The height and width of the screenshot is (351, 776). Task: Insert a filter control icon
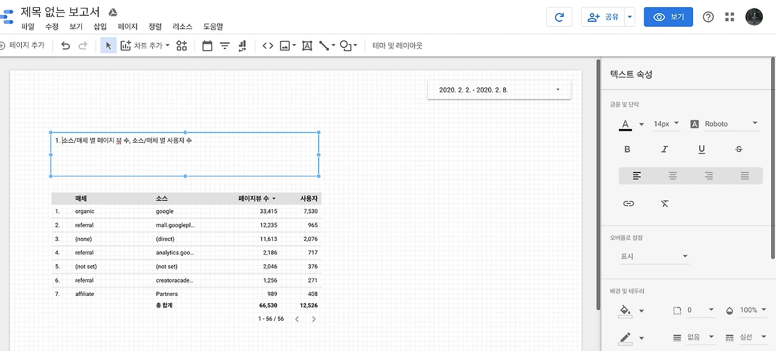[225, 45]
